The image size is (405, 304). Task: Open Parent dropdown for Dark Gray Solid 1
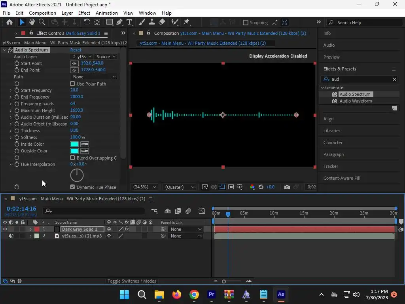coord(186,229)
